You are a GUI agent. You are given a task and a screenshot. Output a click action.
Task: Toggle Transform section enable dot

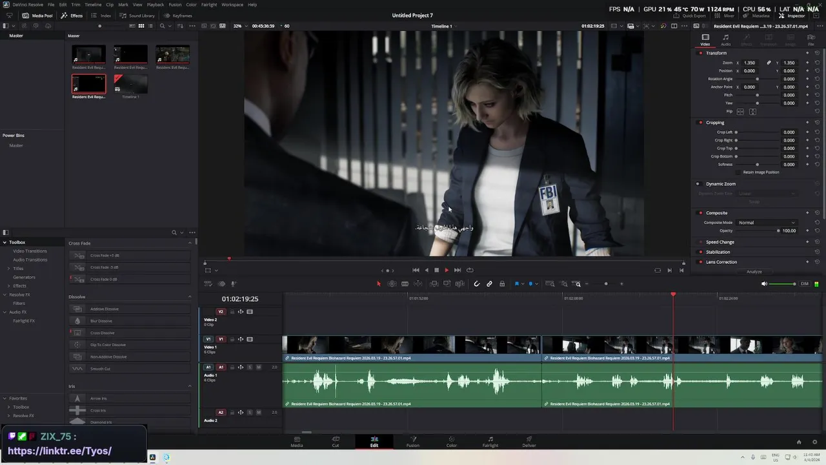[701, 53]
